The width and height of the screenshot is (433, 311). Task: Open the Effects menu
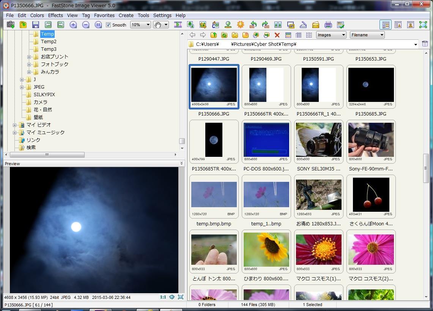point(55,16)
